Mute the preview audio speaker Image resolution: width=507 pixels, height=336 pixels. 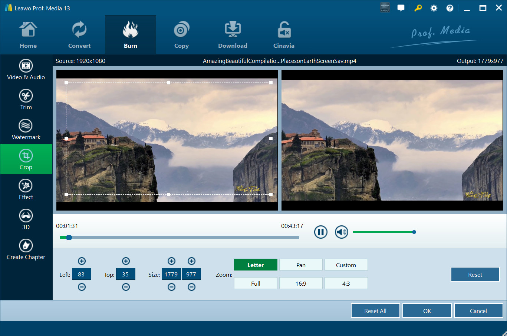[341, 232]
